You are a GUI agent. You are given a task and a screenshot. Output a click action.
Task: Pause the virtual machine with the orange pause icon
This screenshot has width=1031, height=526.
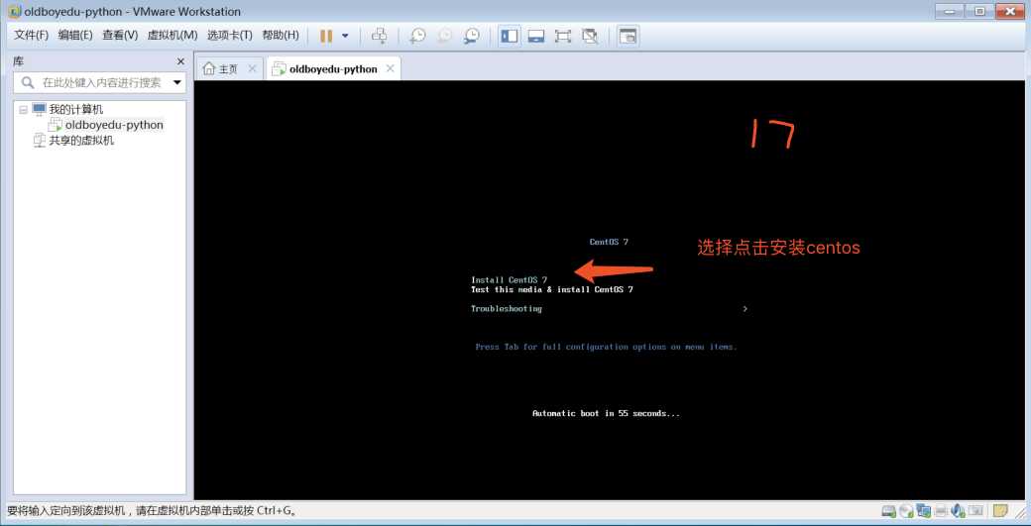[326, 36]
